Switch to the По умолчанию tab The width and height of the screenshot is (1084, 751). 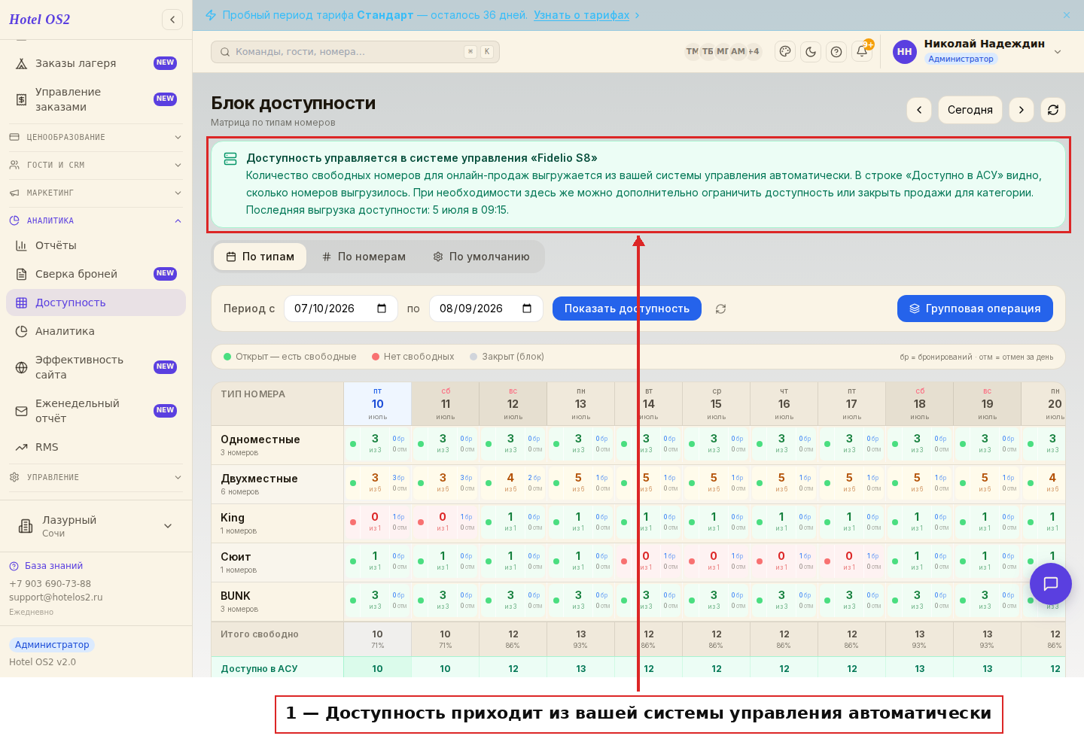click(481, 257)
